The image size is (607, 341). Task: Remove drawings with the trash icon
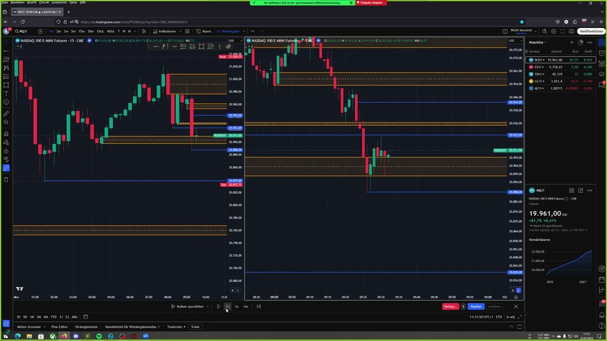click(x=6, y=179)
